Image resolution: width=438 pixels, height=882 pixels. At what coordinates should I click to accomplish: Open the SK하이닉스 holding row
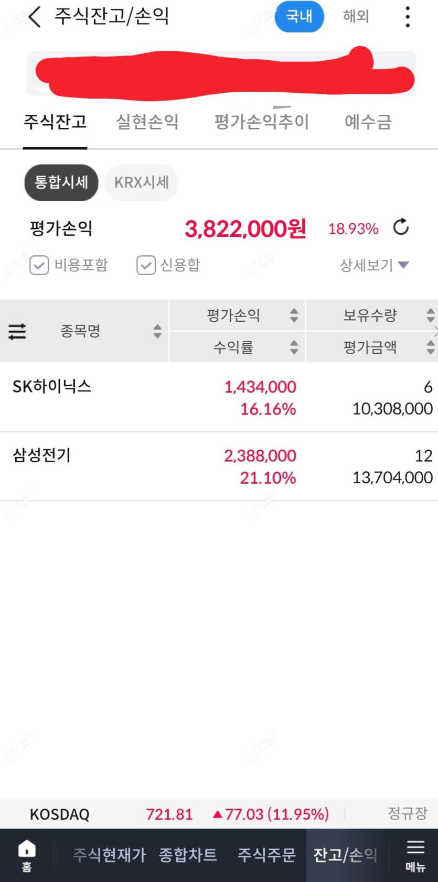pos(219,397)
